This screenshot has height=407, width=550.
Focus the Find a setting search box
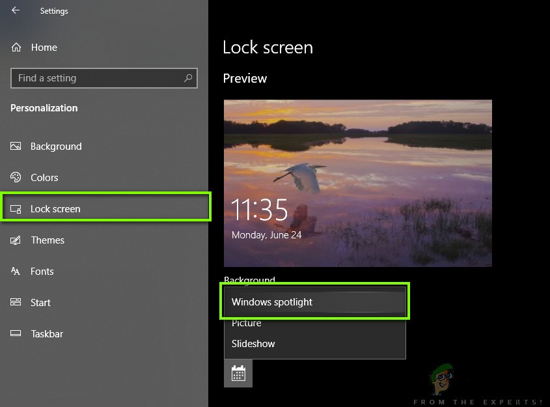pos(104,78)
